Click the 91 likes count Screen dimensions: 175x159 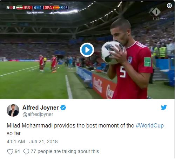click(x=17, y=151)
